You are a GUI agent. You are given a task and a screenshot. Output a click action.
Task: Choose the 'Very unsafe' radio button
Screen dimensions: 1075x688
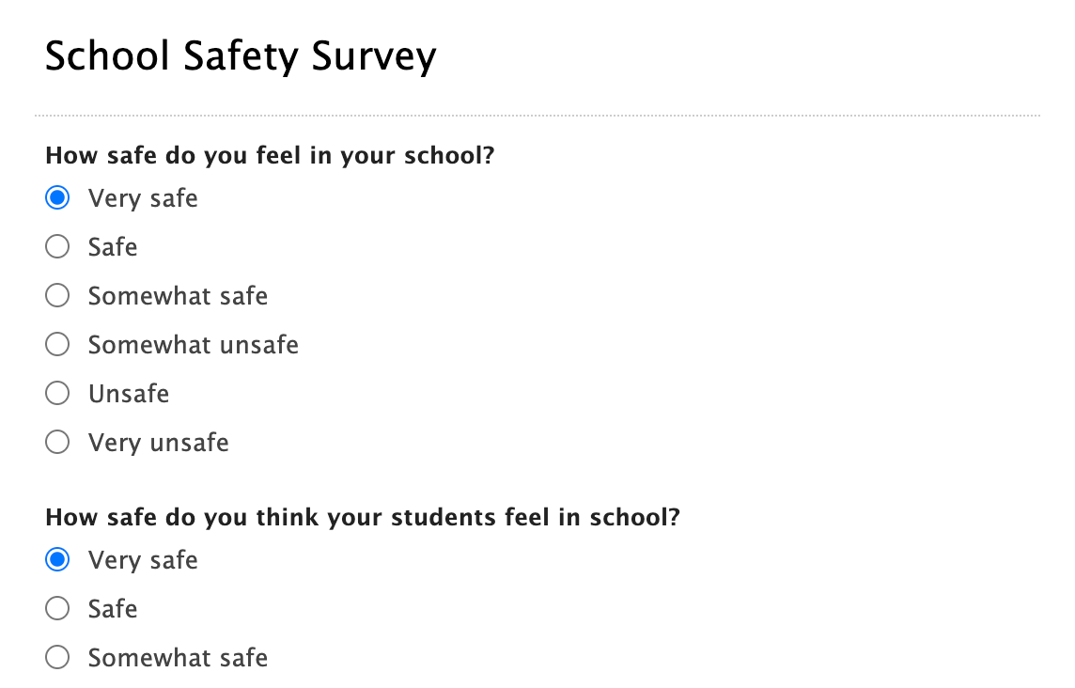pos(57,442)
